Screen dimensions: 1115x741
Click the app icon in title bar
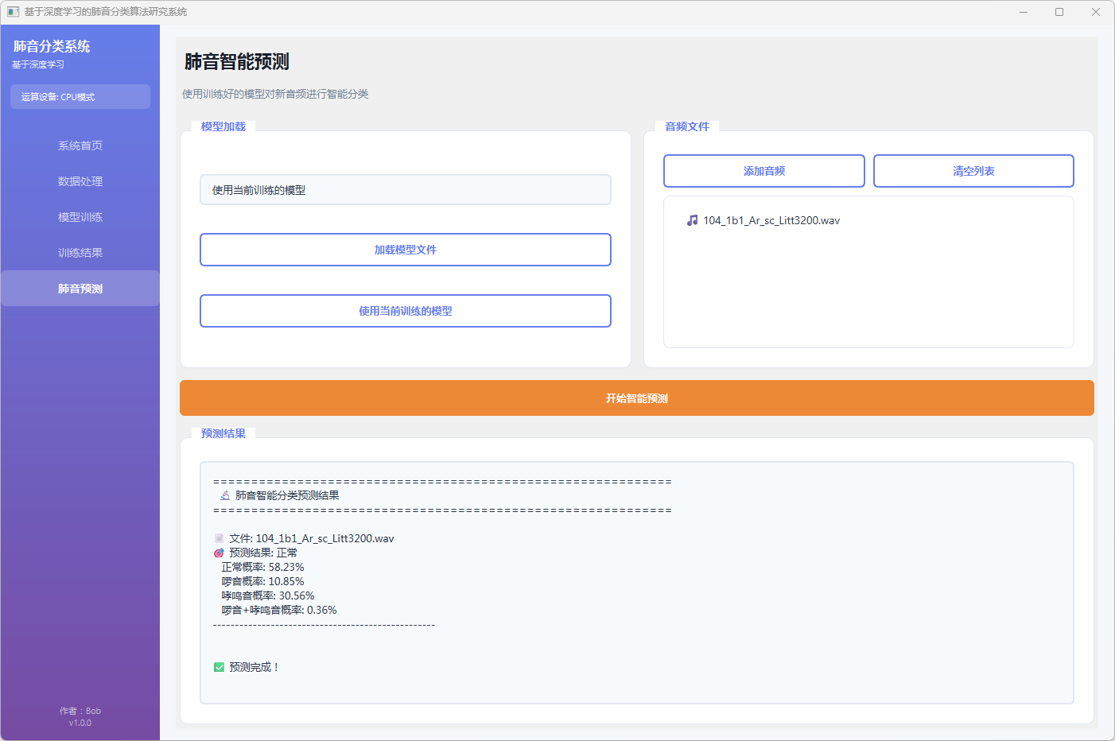tap(13, 12)
